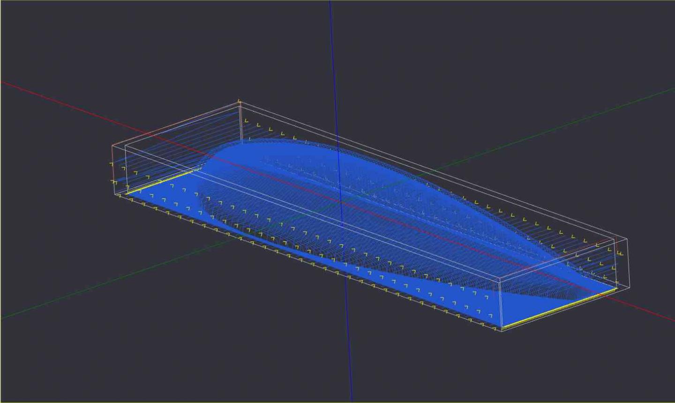The height and width of the screenshot is (403, 675).
Task: Pick the far right corner of the wireframe box
Action: point(629,287)
